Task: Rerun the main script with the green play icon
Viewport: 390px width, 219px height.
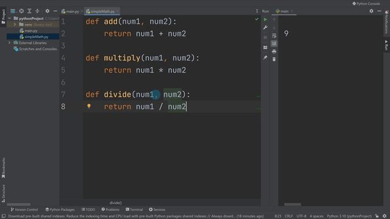Action: coord(266,19)
